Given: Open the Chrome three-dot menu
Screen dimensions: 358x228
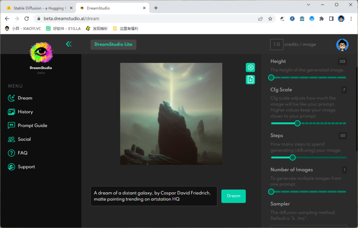Looking at the screenshot, I should 351,19.
